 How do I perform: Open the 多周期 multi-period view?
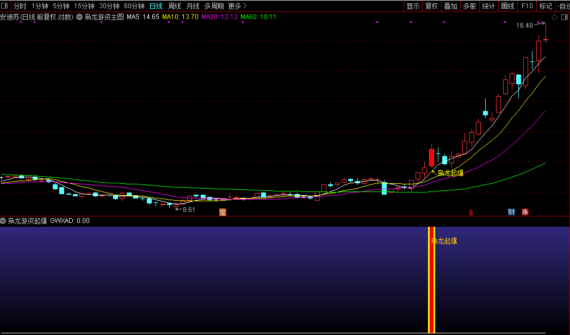coord(214,6)
